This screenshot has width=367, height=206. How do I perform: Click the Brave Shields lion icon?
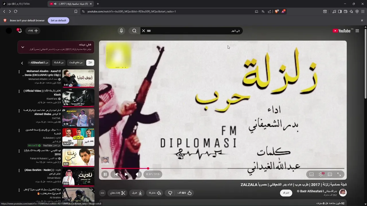pos(277,11)
